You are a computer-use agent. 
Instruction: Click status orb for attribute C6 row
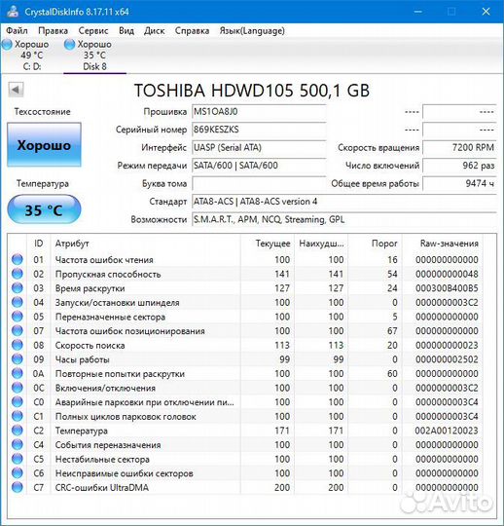(x=18, y=473)
